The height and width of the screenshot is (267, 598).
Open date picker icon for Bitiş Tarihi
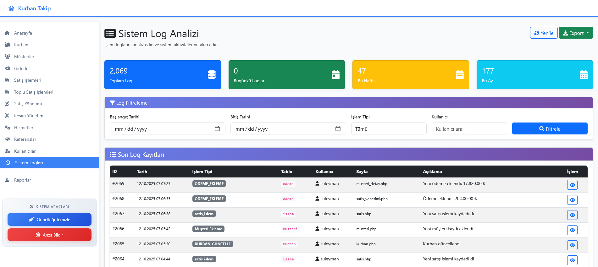[x=338, y=128]
